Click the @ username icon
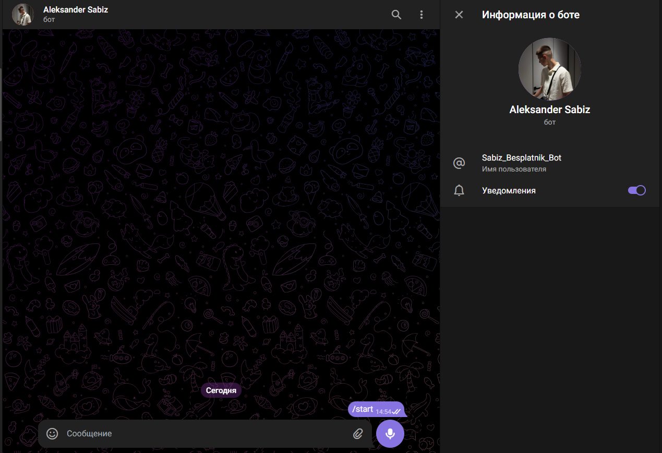The image size is (662, 453). [459, 163]
